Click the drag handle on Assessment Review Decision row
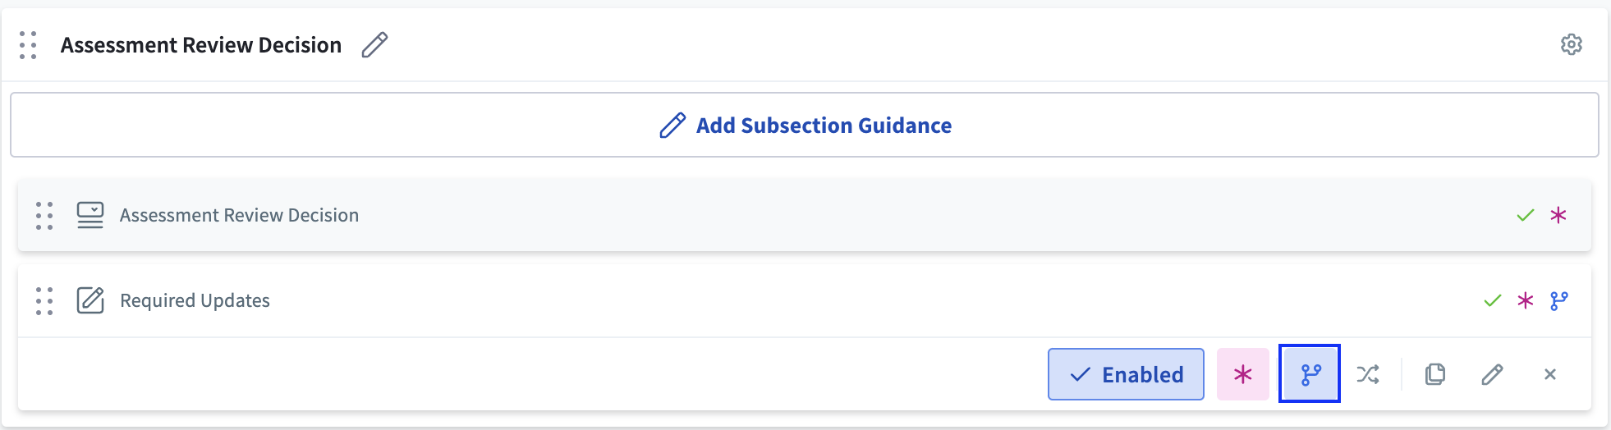This screenshot has height=430, width=1611. point(44,215)
